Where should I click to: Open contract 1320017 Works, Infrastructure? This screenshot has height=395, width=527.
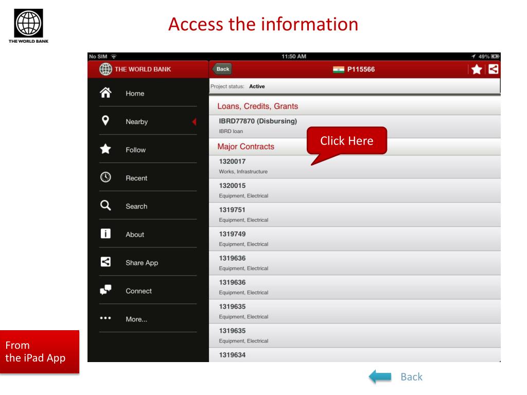pos(355,167)
